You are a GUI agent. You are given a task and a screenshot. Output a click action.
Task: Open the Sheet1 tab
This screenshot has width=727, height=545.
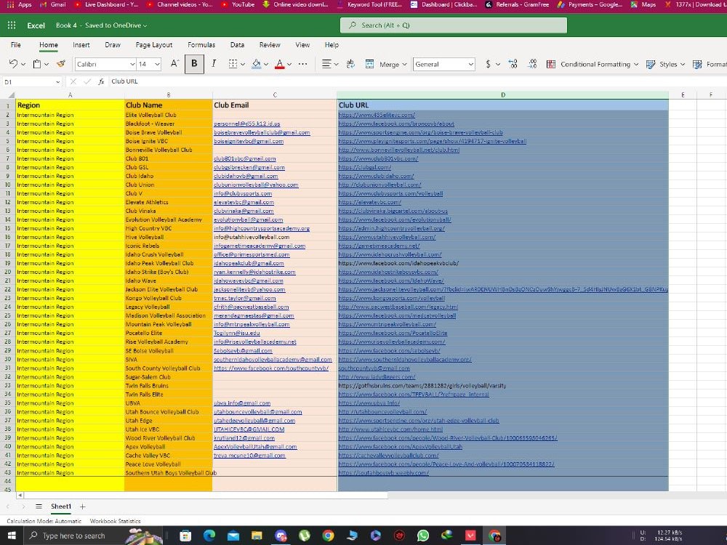(x=61, y=506)
